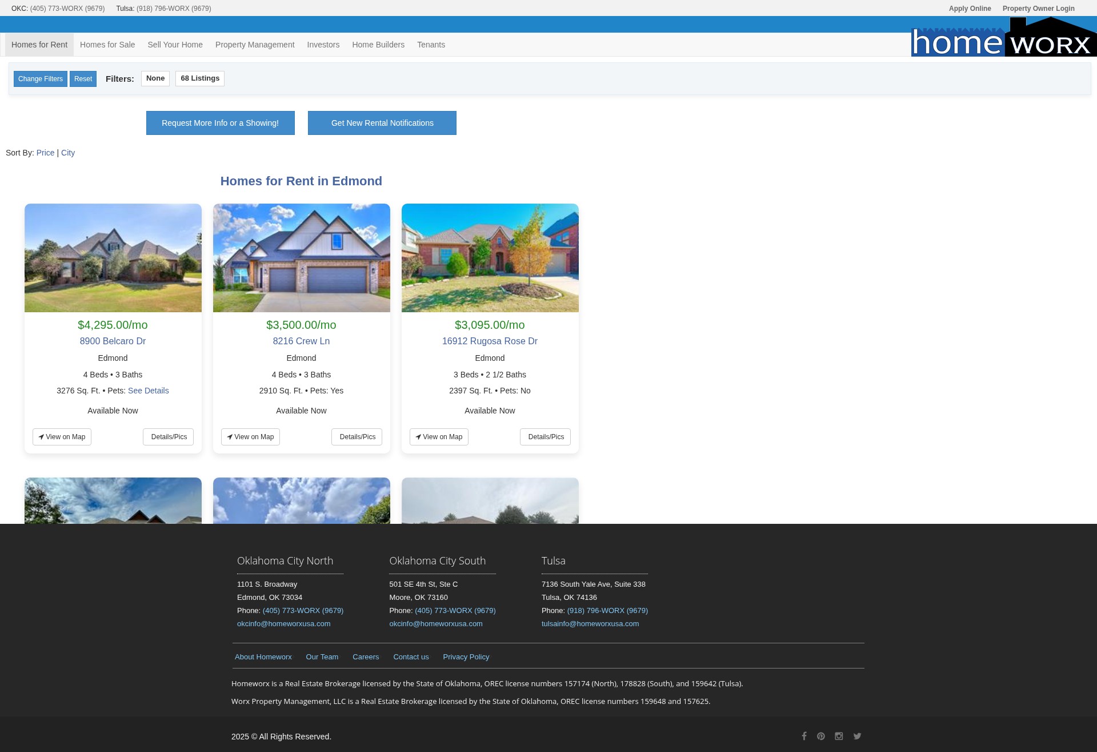This screenshot has width=1097, height=752.
Task: Click the homeworx logo
Action: pos(1004,37)
